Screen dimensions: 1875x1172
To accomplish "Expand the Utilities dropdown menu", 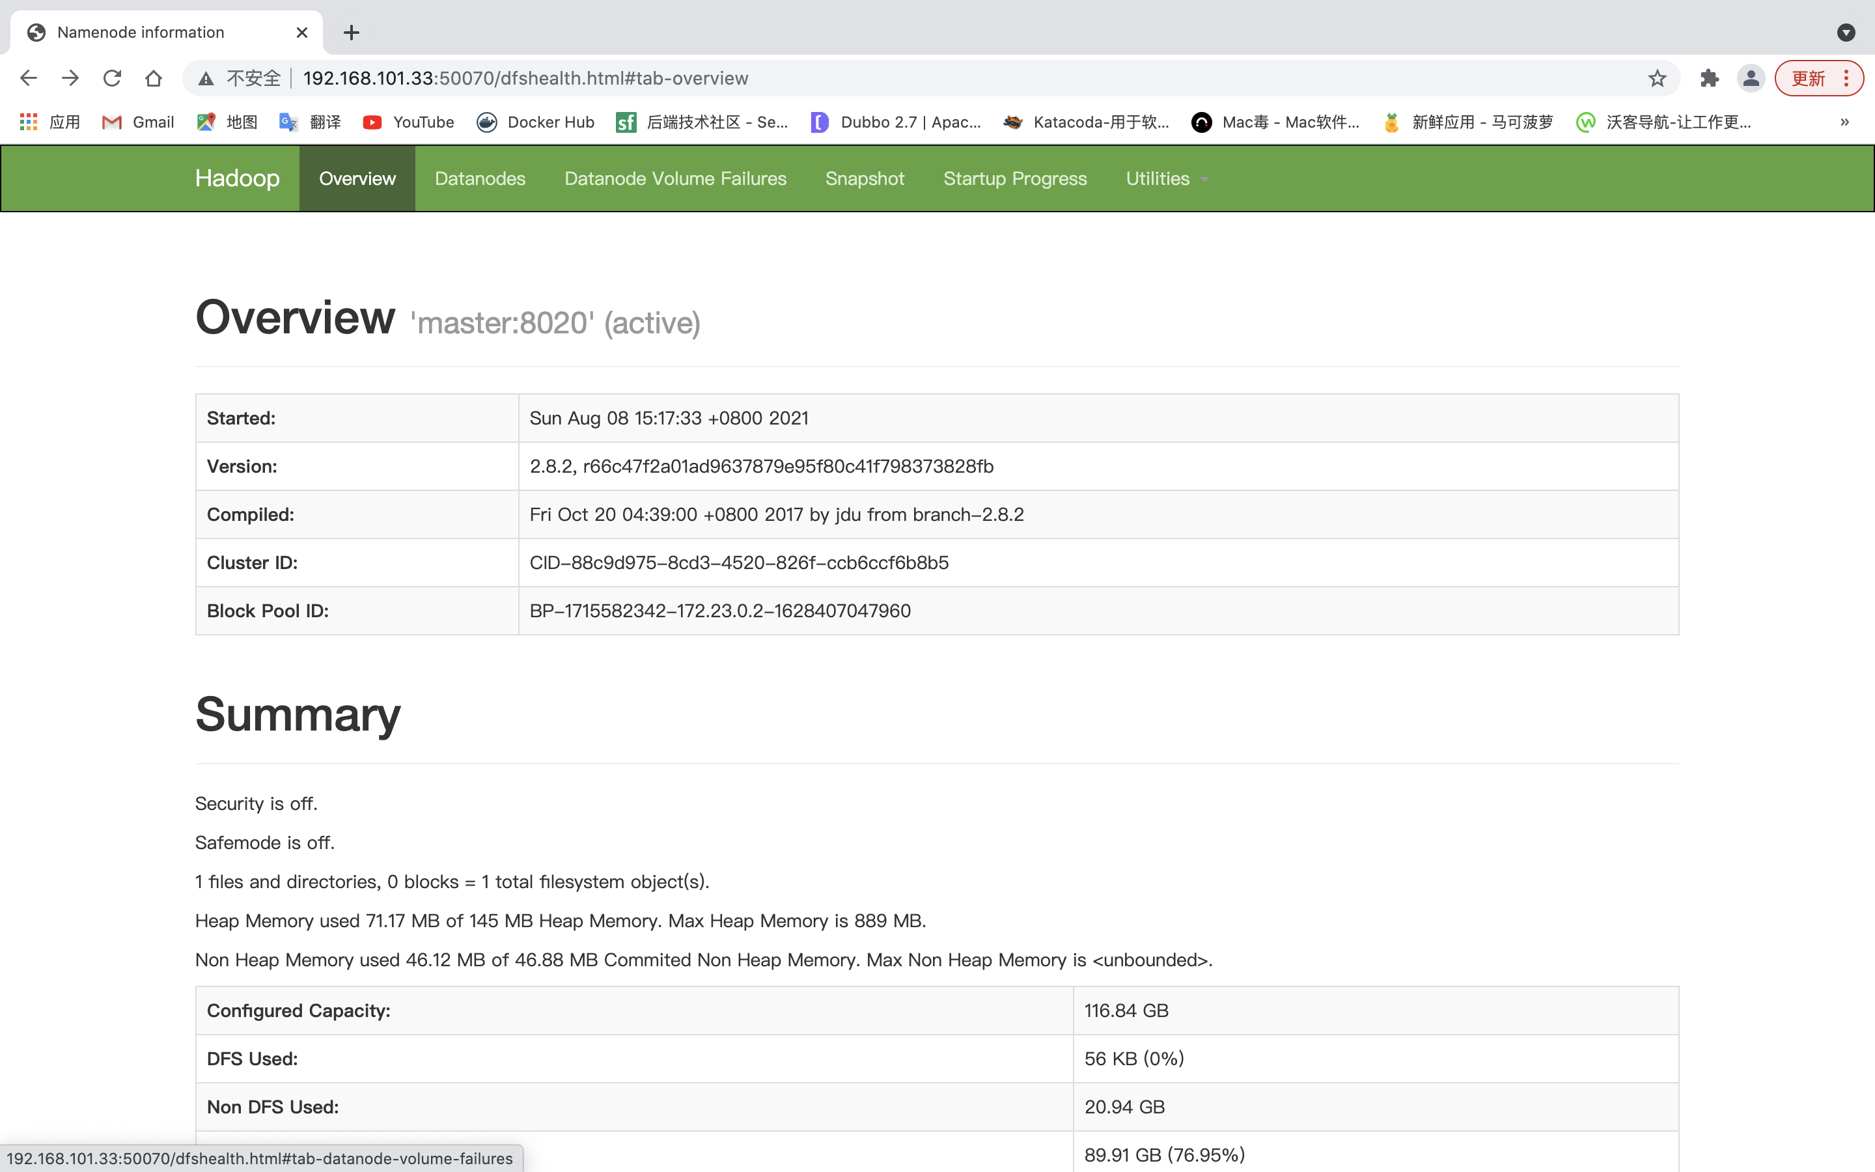I will [1166, 178].
